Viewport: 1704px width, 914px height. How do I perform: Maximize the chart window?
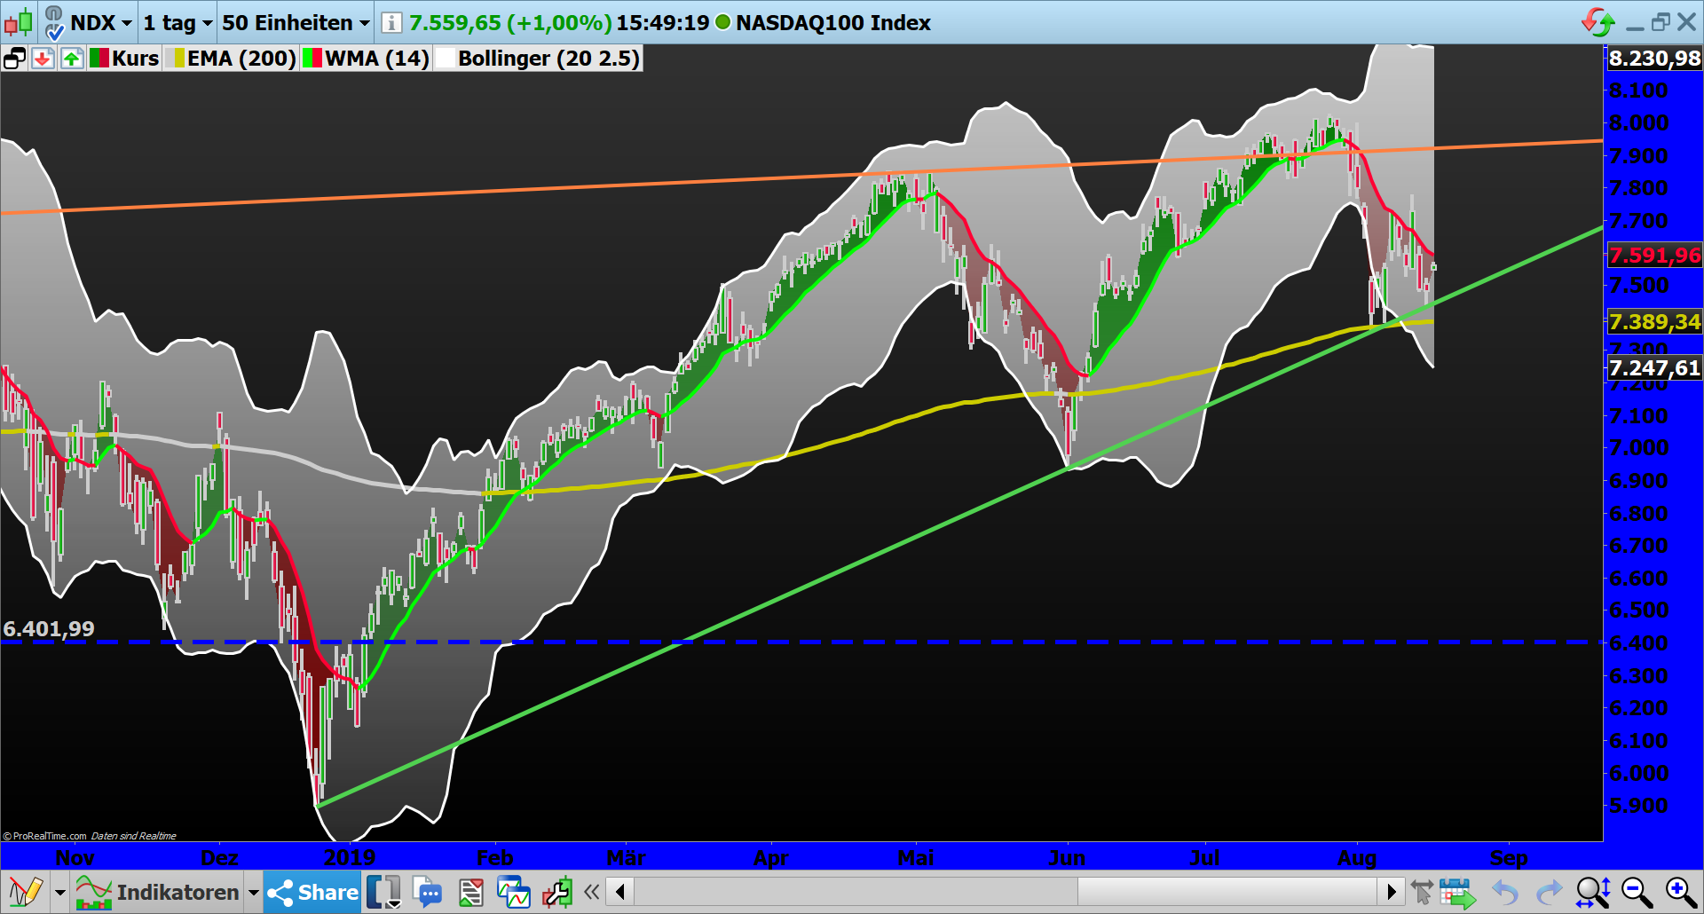click(1661, 22)
